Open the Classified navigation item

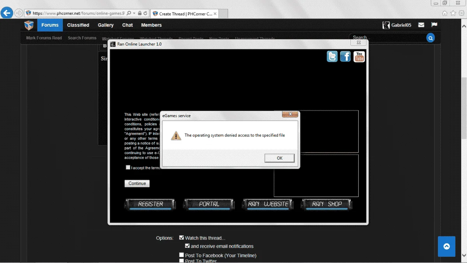[78, 25]
